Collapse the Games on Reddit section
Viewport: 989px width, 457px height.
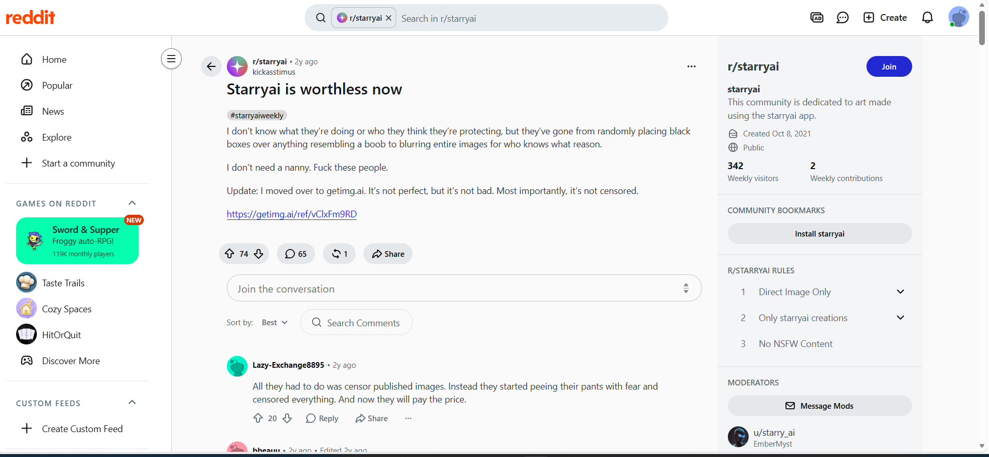coord(132,203)
